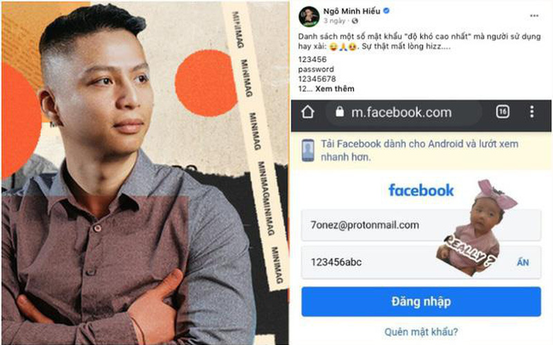The width and height of the screenshot is (553, 345).
Task: Click the padlock icon before m.facebook.com
Action: click(339, 112)
